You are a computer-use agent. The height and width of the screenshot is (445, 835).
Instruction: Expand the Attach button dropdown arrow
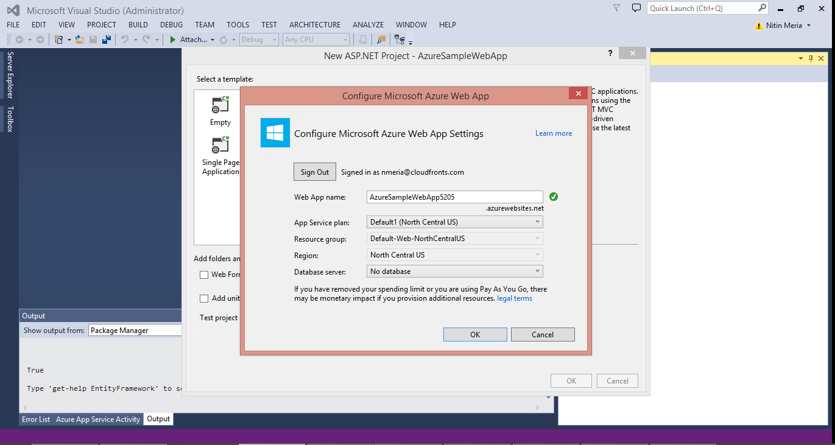pos(213,40)
